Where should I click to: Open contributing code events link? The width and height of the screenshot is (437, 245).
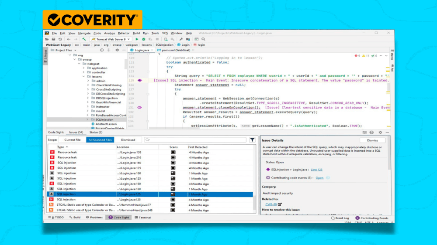(319, 178)
